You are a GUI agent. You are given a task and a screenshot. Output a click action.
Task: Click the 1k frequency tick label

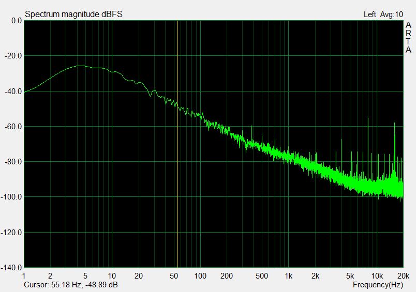click(x=288, y=276)
